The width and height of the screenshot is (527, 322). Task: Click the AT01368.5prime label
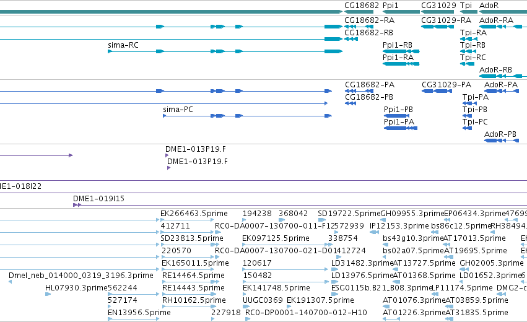coord(424,276)
